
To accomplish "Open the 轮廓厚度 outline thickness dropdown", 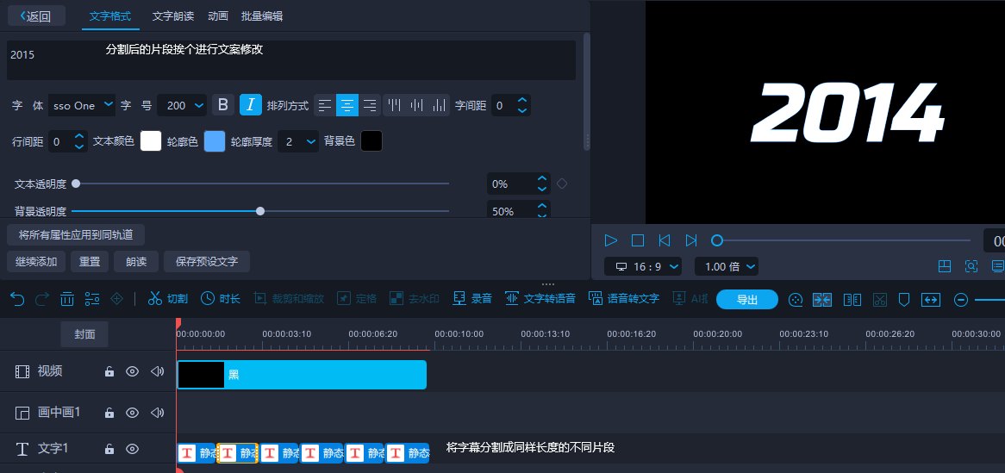I will 298,141.
